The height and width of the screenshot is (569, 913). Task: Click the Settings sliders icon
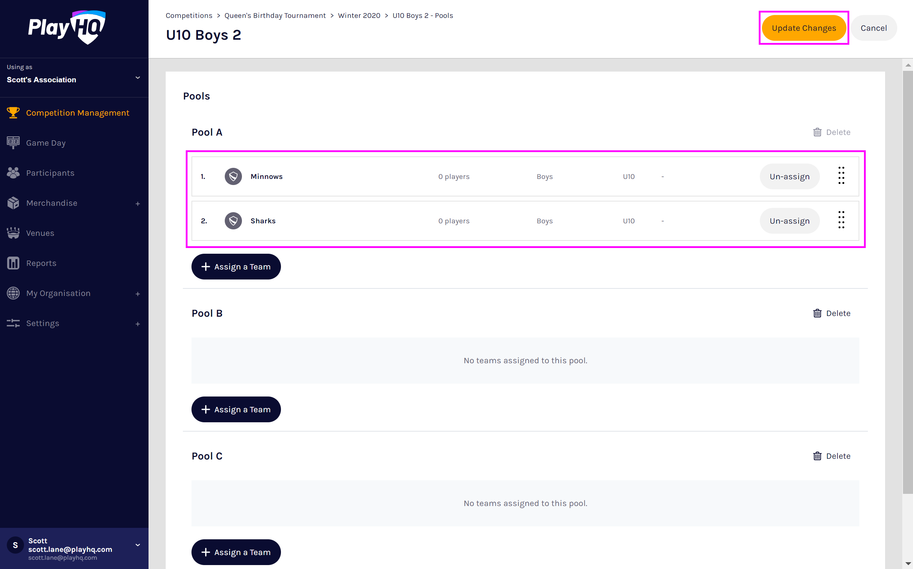point(13,323)
